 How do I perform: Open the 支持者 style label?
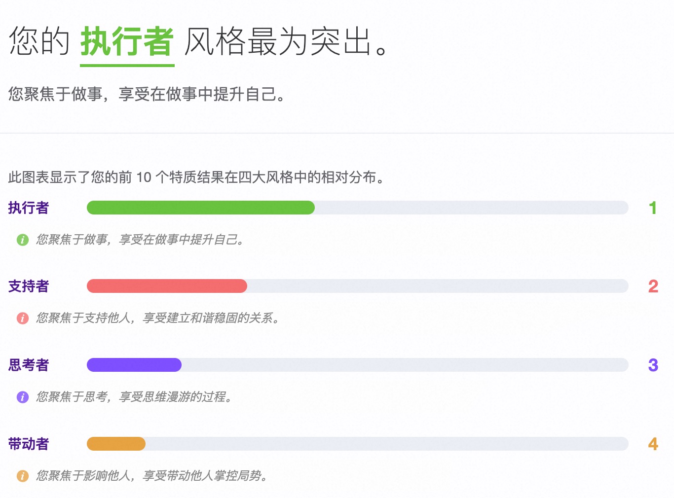pos(29,286)
